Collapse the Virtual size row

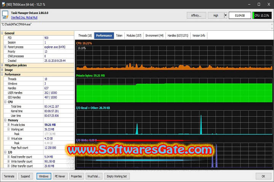(8, 138)
